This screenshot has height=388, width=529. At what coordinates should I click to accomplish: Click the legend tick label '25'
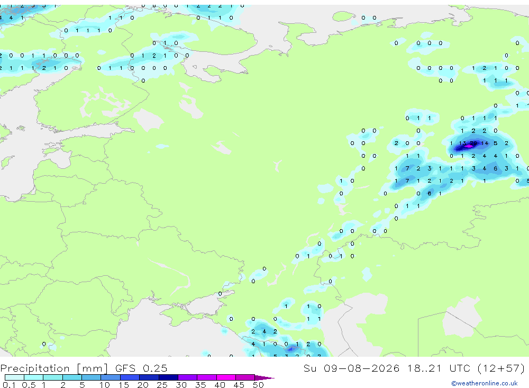coord(162,385)
